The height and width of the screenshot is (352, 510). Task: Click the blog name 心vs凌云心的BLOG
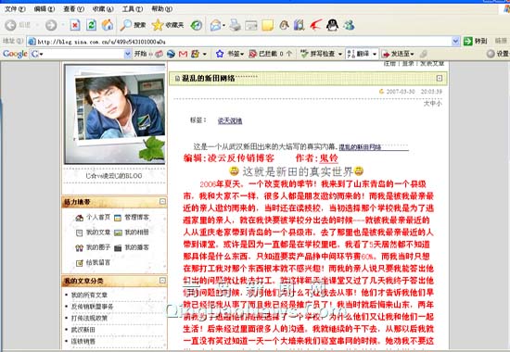[114, 176]
